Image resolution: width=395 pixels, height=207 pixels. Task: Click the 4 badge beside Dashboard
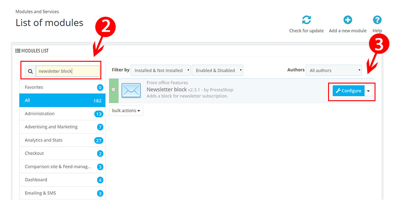pos(100,180)
